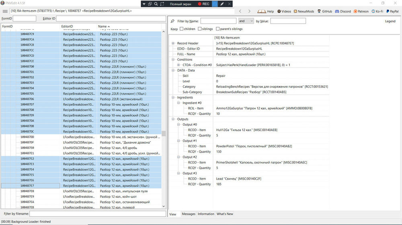Click the blue recorder toggle button
Screen dimensions: 402x225
point(215,4)
